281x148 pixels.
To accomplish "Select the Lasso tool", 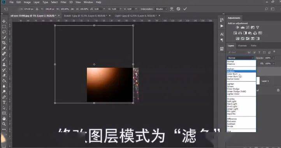I will click(x=4, y=32).
